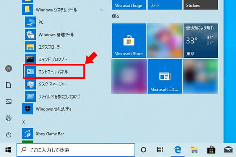Image resolution: width=236 pixels, height=157 pixels.
Task: Click the Cortana circle icon on the taskbar
Action: 144,150
